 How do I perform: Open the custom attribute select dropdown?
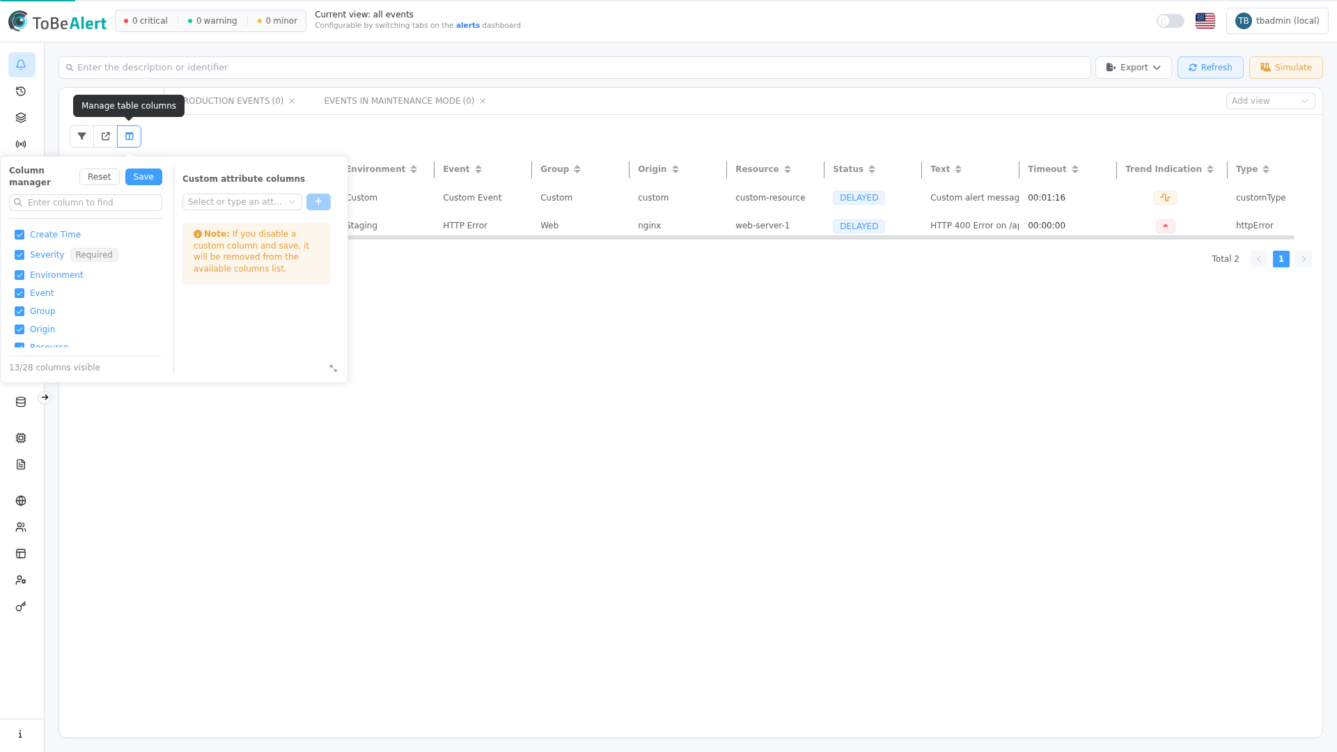[242, 202]
